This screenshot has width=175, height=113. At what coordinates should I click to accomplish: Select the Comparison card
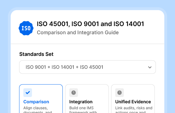click(41, 99)
